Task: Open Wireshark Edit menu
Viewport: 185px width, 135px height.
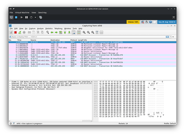Action: [x=16, y=29]
